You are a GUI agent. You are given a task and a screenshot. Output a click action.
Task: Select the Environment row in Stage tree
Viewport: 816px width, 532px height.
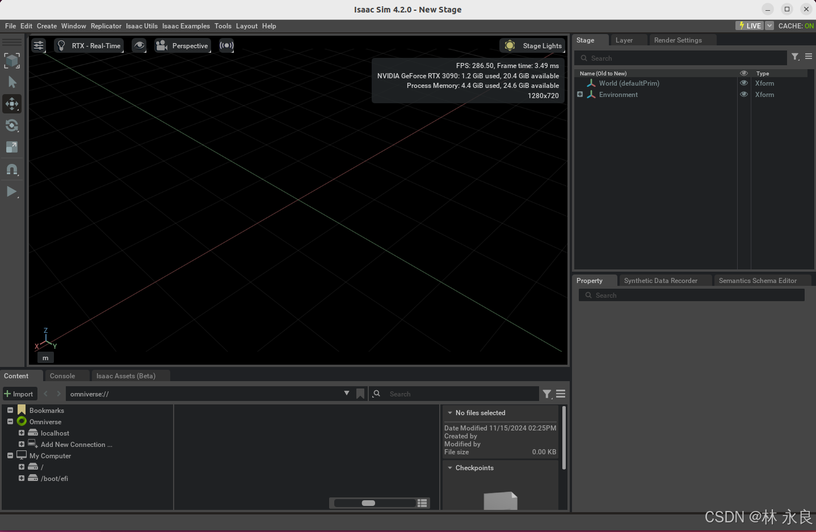(618, 95)
